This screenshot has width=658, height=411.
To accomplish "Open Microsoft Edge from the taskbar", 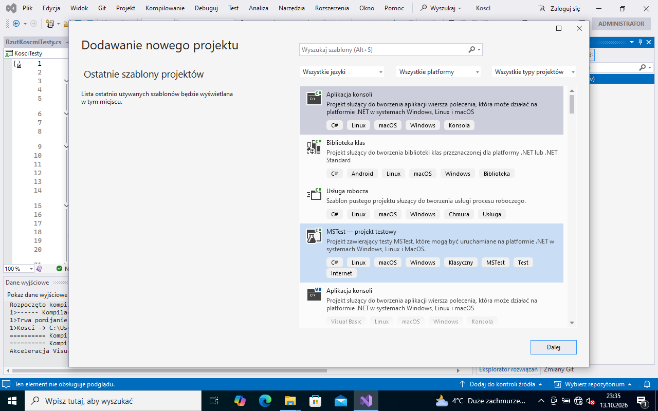I will pos(265,401).
